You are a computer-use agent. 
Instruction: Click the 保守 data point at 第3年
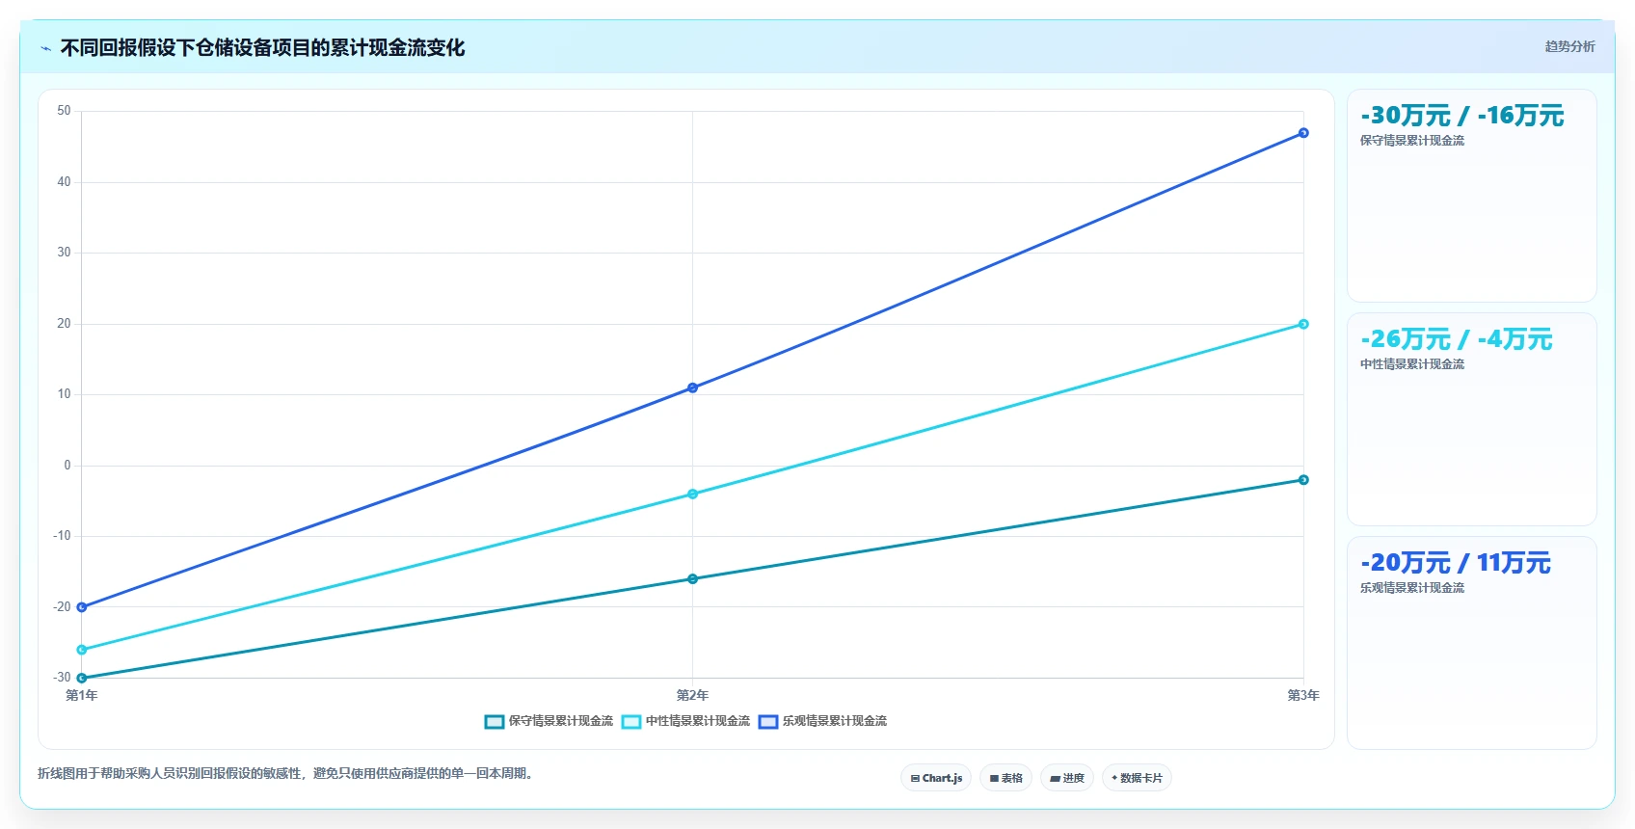pyautogui.click(x=1303, y=480)
